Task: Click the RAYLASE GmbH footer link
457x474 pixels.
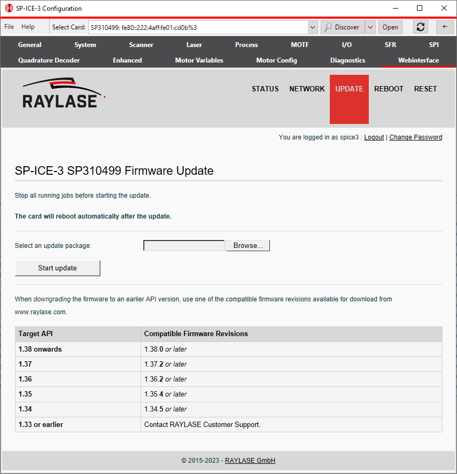Action: pos(250,461)
